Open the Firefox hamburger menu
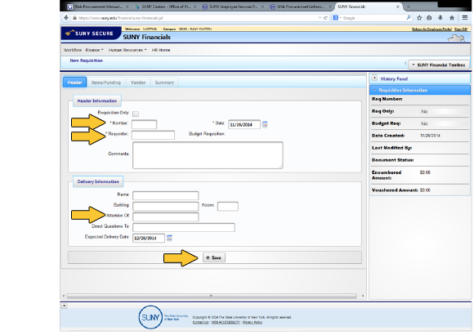474x335 pixels. coord(465,18)
